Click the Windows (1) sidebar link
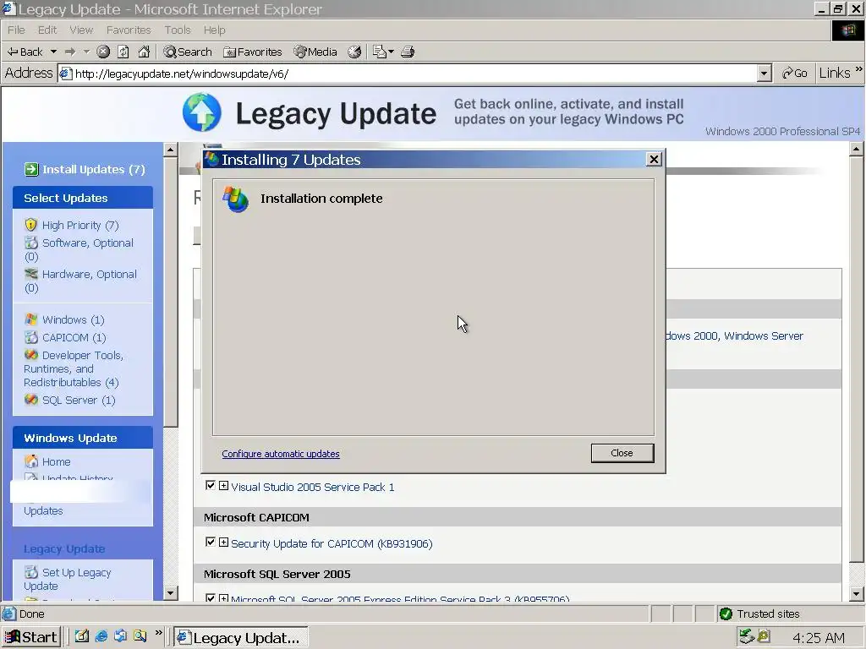The width and height of the screenshot is (866, 649). [x=73, y=319]
